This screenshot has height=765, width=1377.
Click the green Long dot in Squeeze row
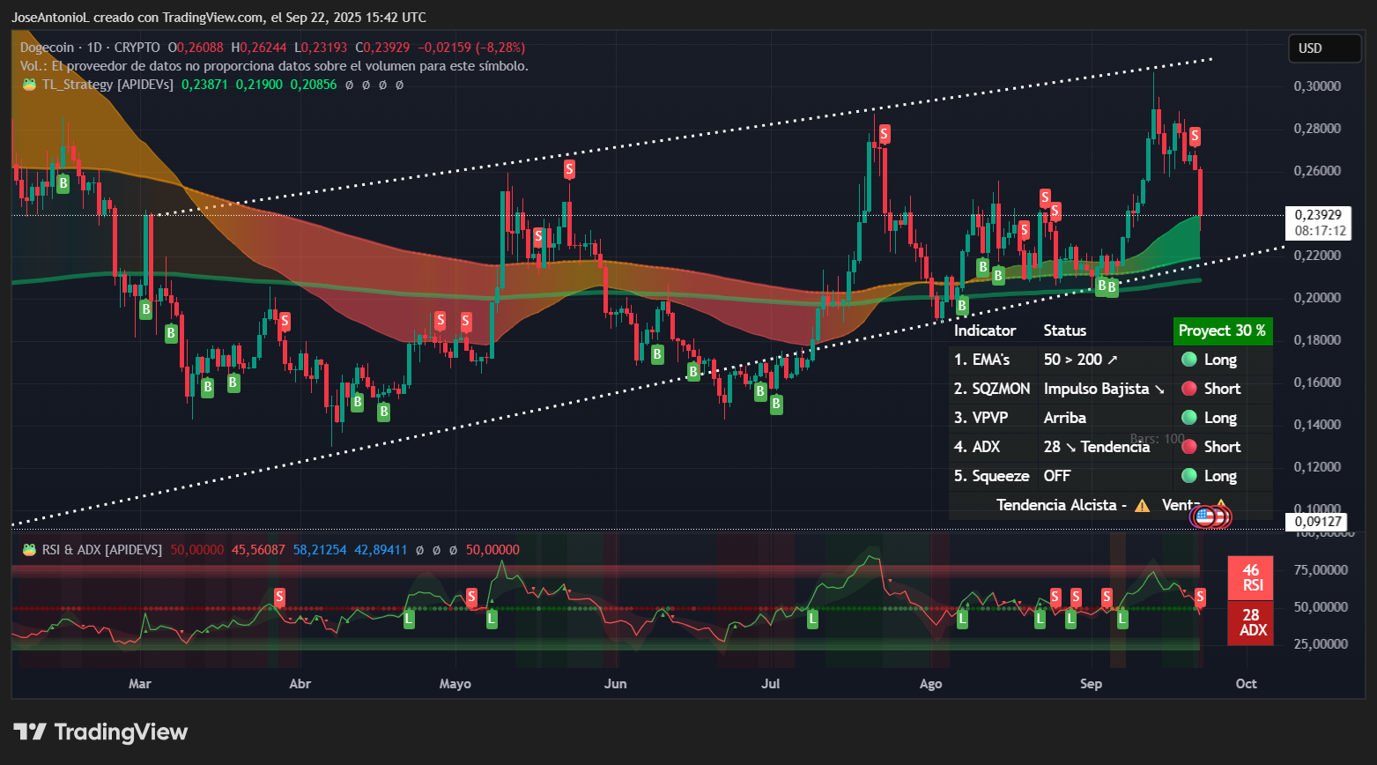click(1188, 476)
